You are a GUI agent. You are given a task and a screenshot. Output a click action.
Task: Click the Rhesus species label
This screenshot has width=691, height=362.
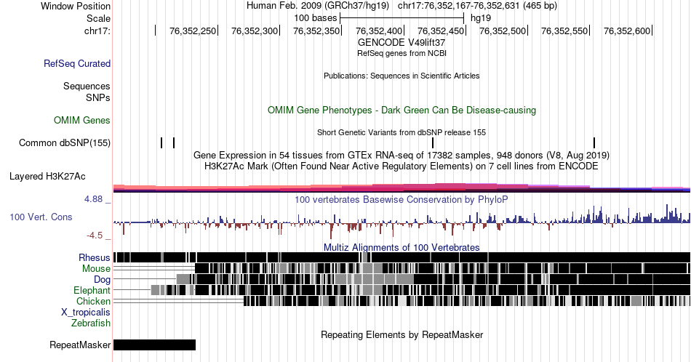tap(95, 257)
